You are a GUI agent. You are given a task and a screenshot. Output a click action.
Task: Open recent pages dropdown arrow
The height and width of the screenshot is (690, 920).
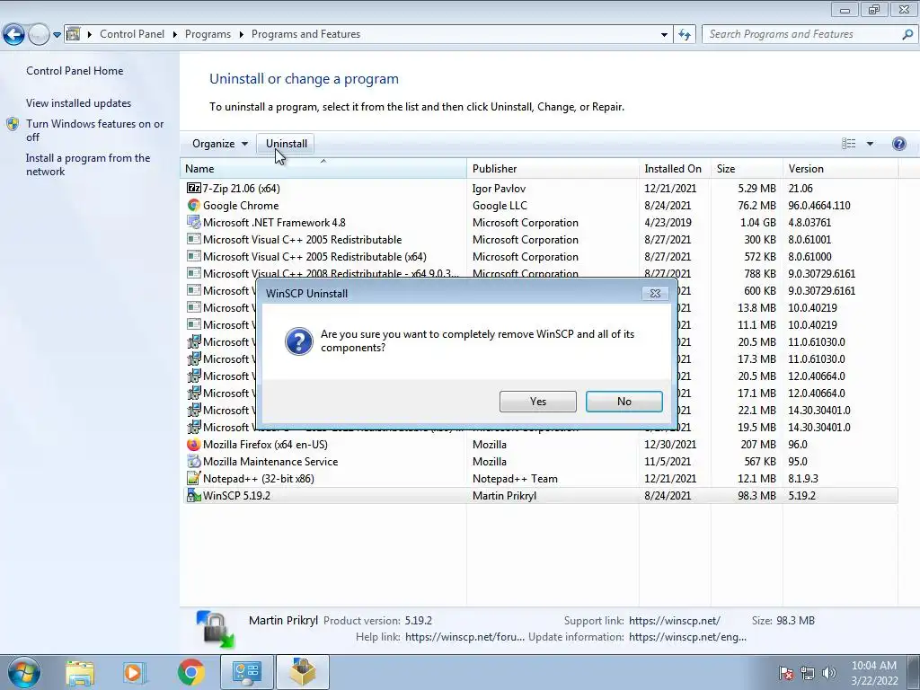pyautogui.click(x=57, y=35)
